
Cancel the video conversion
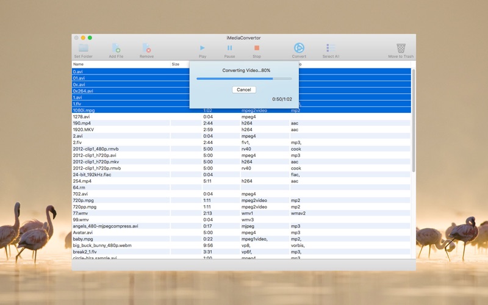(x=244, y=90)
